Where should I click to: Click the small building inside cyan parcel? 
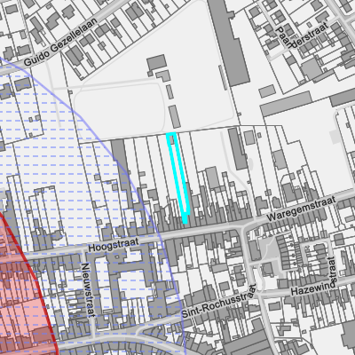(172, 139)
